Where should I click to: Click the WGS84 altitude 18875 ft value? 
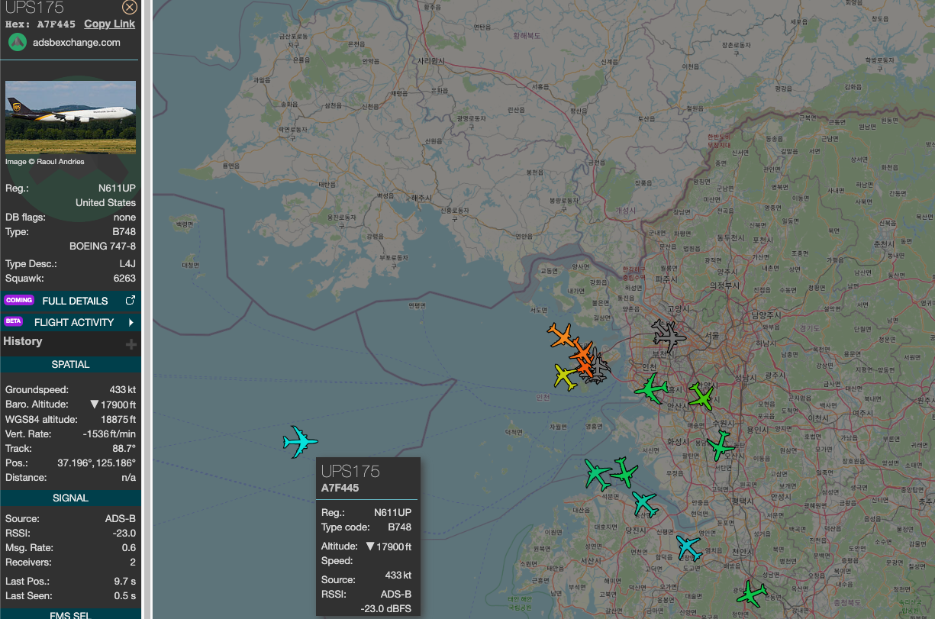(x=118, y=419)
